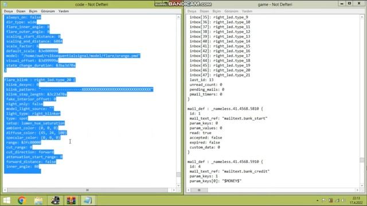Open the Action Center flag icon
367x206 pixels.
coord(323,200)
